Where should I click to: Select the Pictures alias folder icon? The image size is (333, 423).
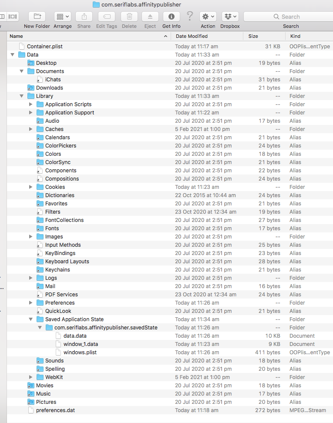click(31, 402)
